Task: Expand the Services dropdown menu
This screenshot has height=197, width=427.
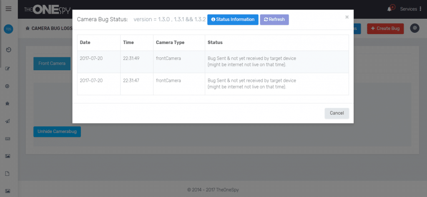Action: pos(411,9)
